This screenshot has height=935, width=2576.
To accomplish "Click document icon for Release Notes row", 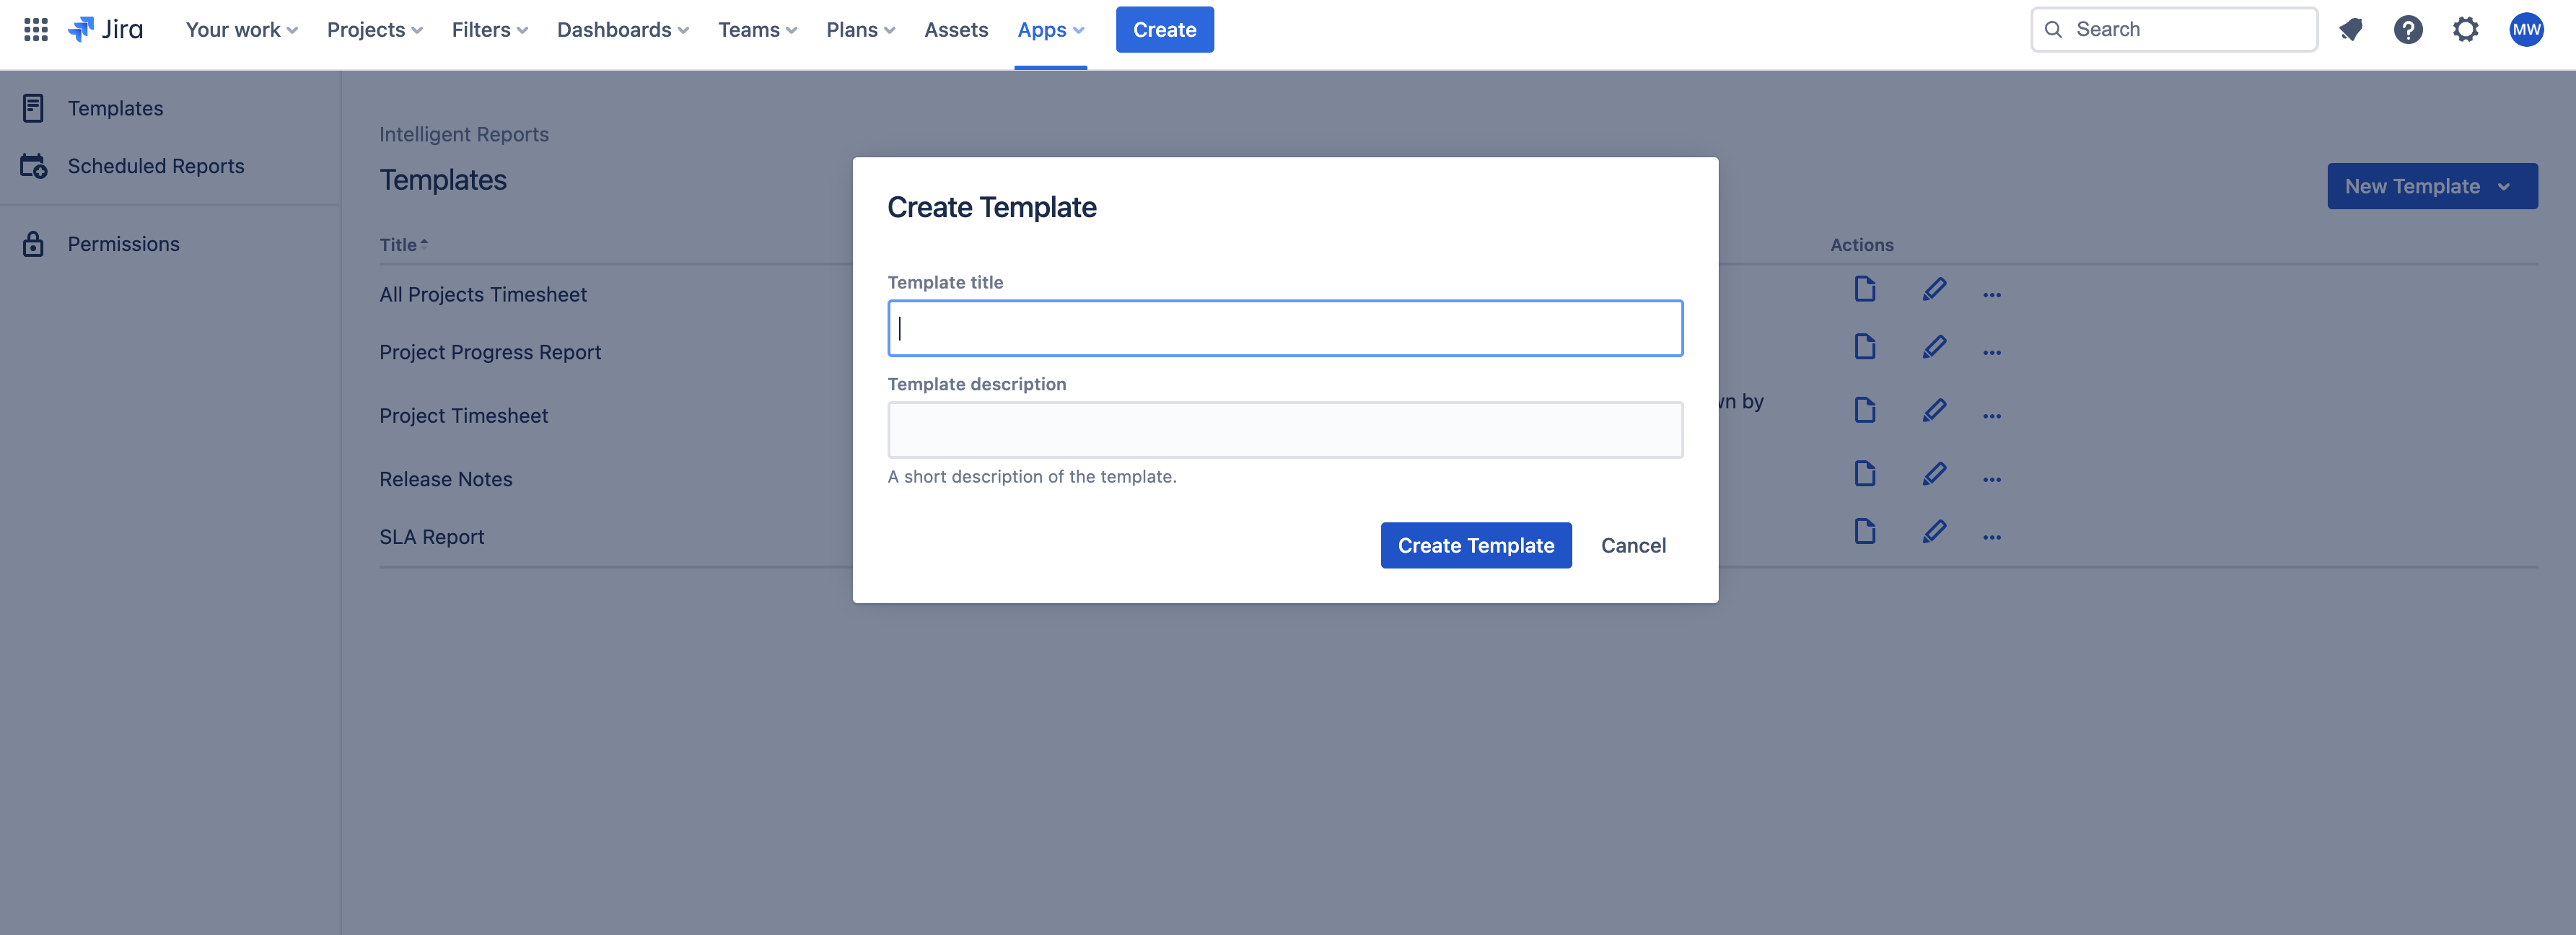I will [1864, 474].
